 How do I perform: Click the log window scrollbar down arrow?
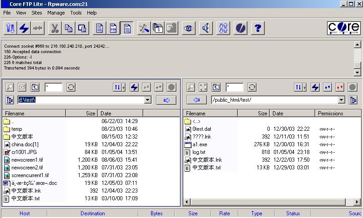(357, 73)
